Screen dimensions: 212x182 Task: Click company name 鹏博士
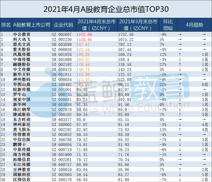click(19, 144)
